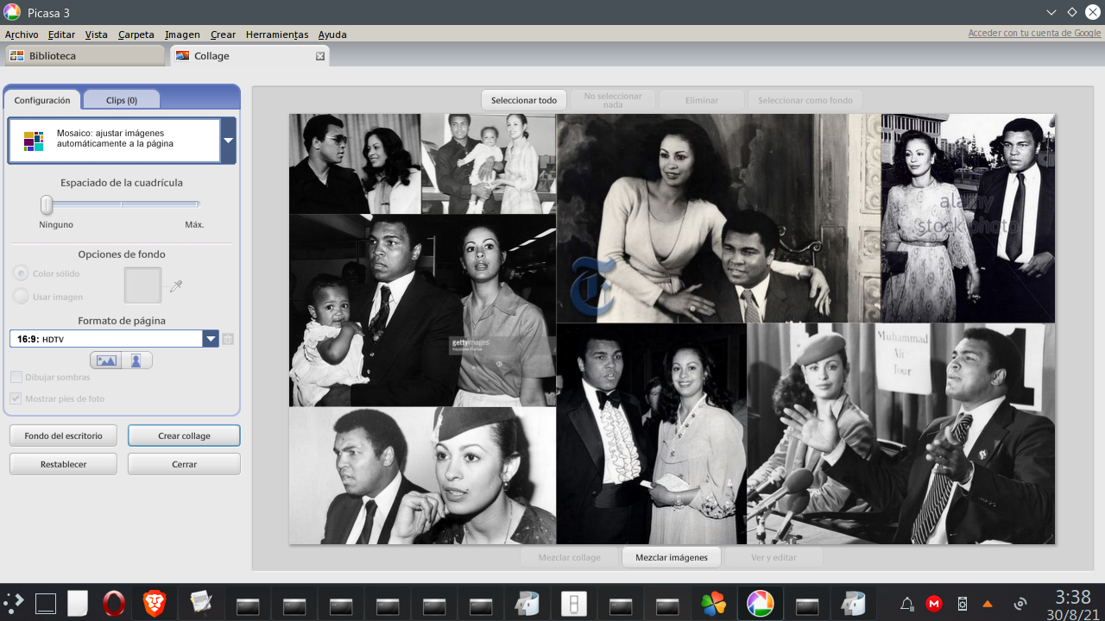Click the clipboard tray icon
The height and width of the screenshot is (621, 1105).
pos(963,604)
